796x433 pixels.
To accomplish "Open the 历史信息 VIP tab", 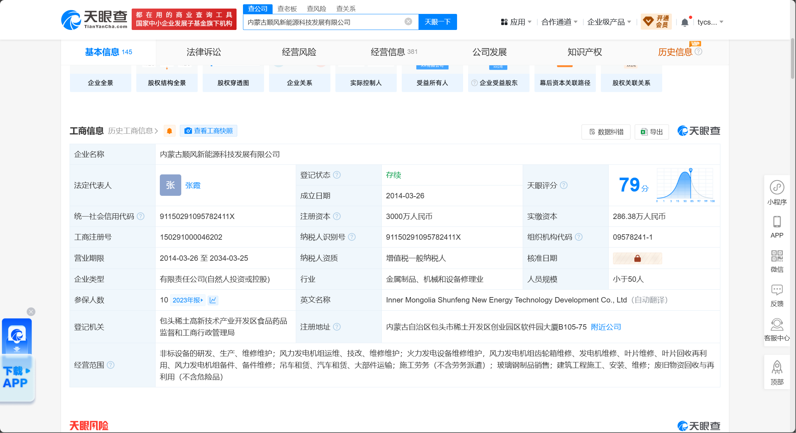I will click(x=675, y=52).
